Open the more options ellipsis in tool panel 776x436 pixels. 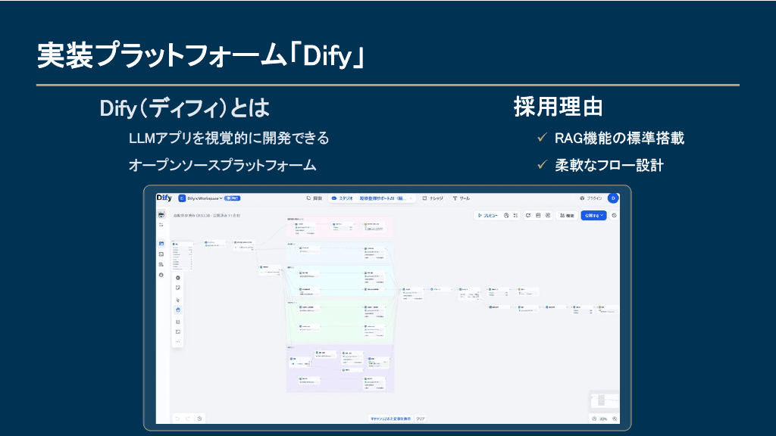177,341
